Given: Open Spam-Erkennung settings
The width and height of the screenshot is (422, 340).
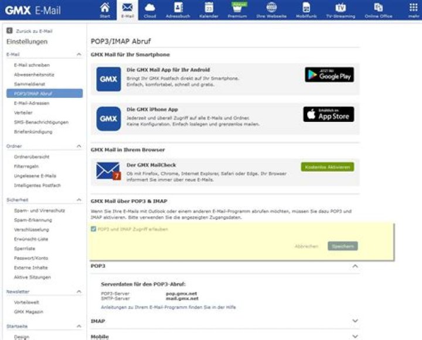Looking at the screenshot, I should pyautogui.click(x=33, y=220).
